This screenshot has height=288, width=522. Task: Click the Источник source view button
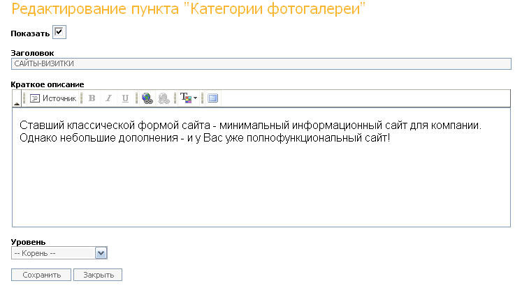coord(53,98)
